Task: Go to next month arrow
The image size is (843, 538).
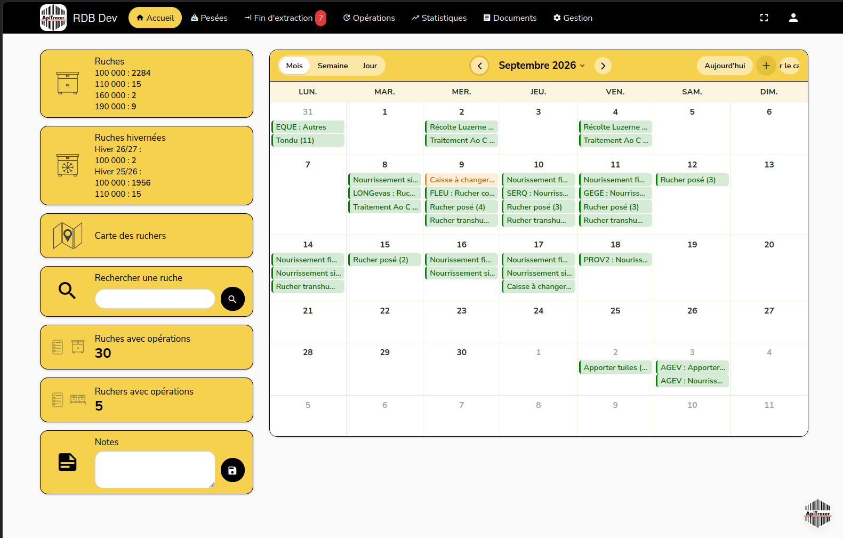Action: point(603,66)
